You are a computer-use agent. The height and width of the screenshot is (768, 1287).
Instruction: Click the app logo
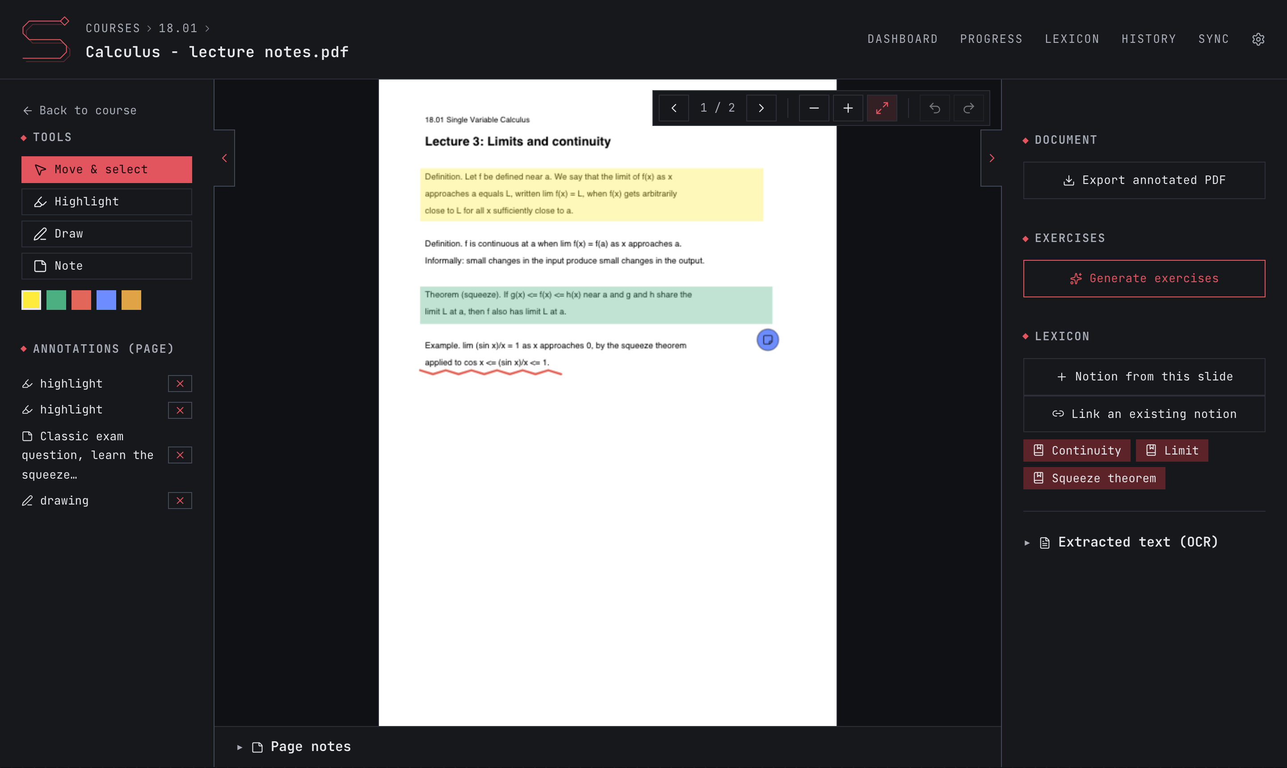point(46,39)
